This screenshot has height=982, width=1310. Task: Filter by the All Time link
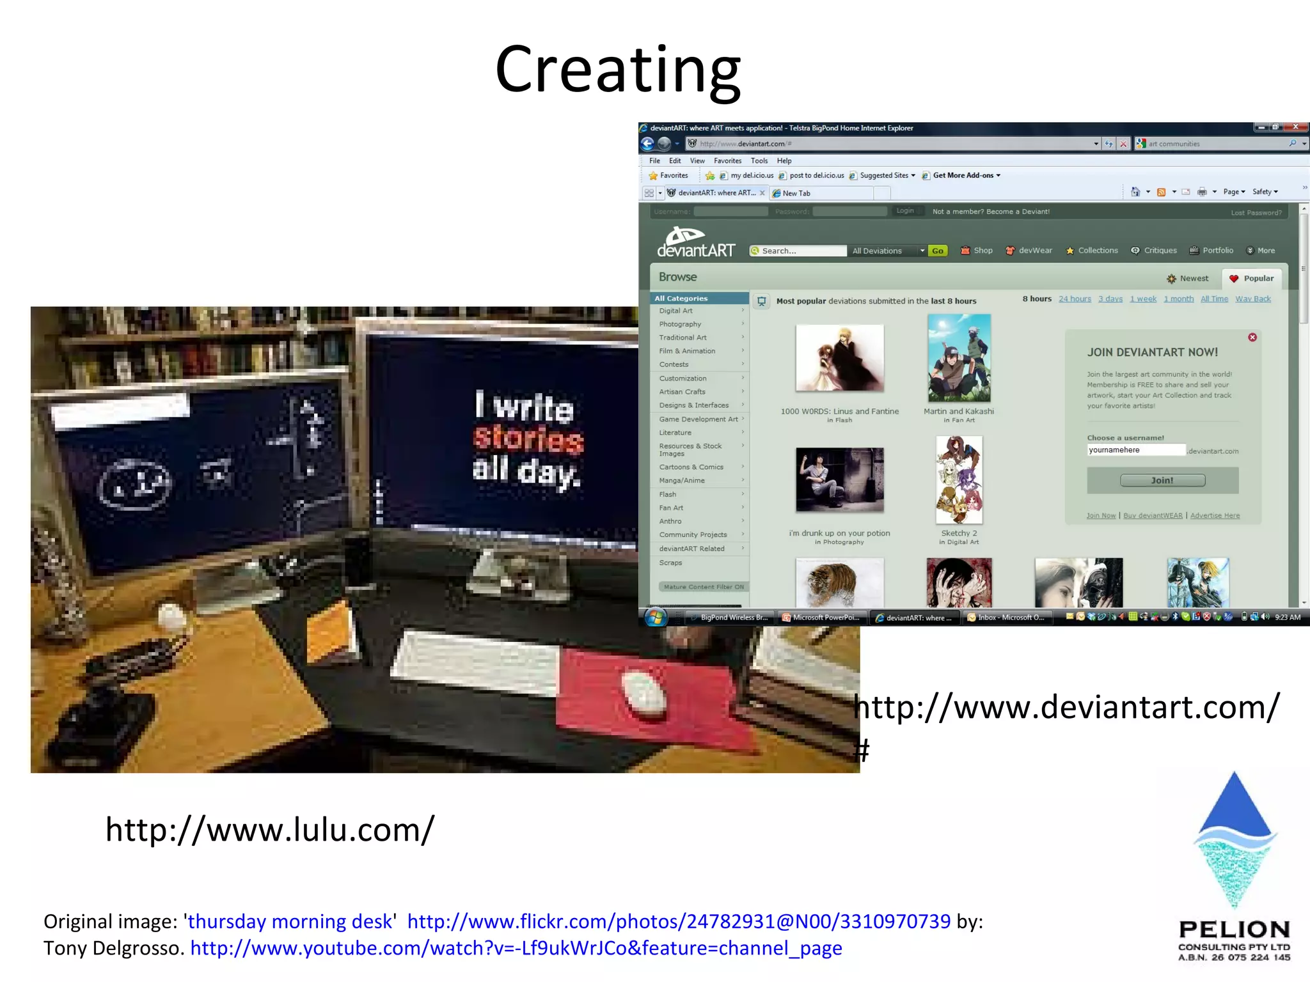tap(1214, 299)
